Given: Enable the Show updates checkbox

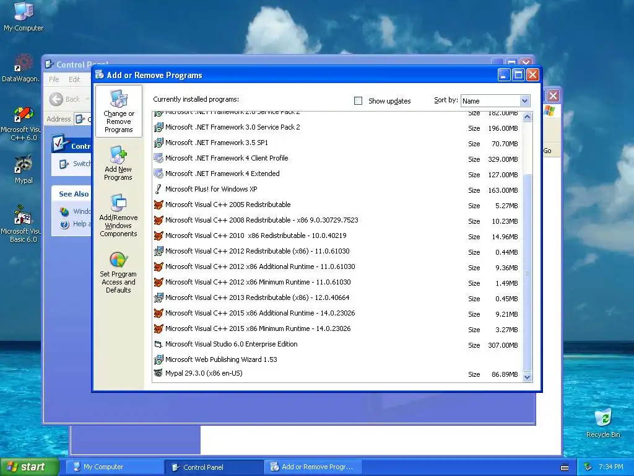Looking at the screenshot, I should pos(358,101).
